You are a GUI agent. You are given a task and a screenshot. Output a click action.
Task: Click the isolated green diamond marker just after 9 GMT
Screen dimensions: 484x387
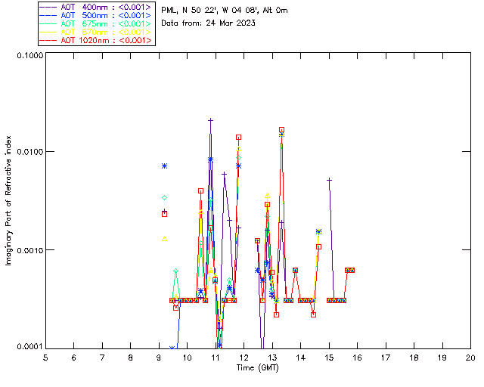(165, 197)
